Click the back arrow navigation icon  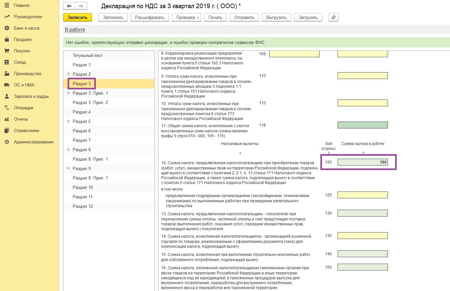(x=69, y=6)
